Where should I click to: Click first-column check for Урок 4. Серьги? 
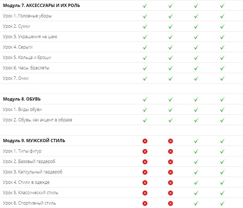[145, 47]
